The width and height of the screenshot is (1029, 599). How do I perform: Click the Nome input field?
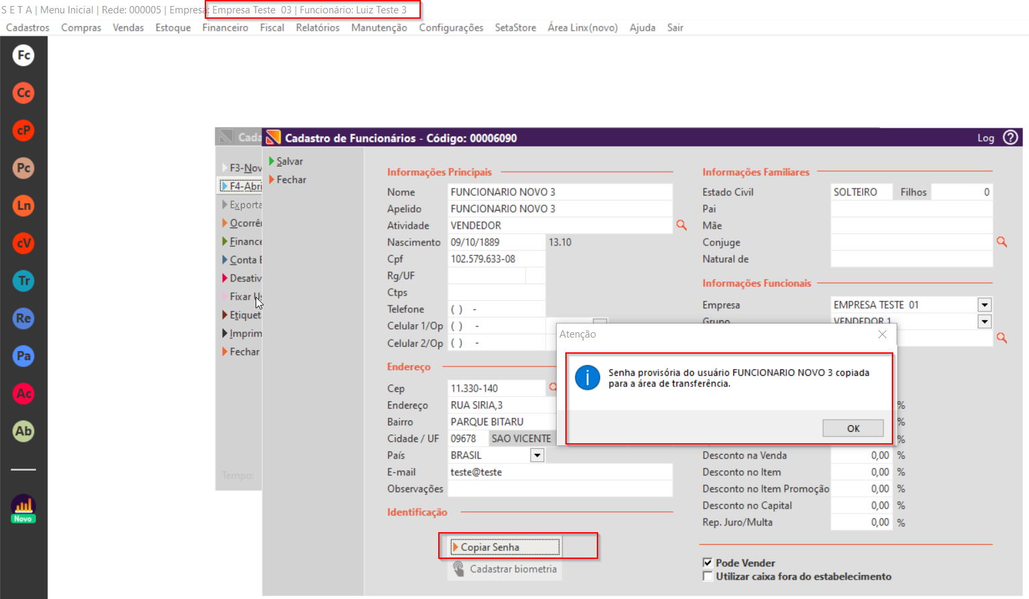pos(560,192)
